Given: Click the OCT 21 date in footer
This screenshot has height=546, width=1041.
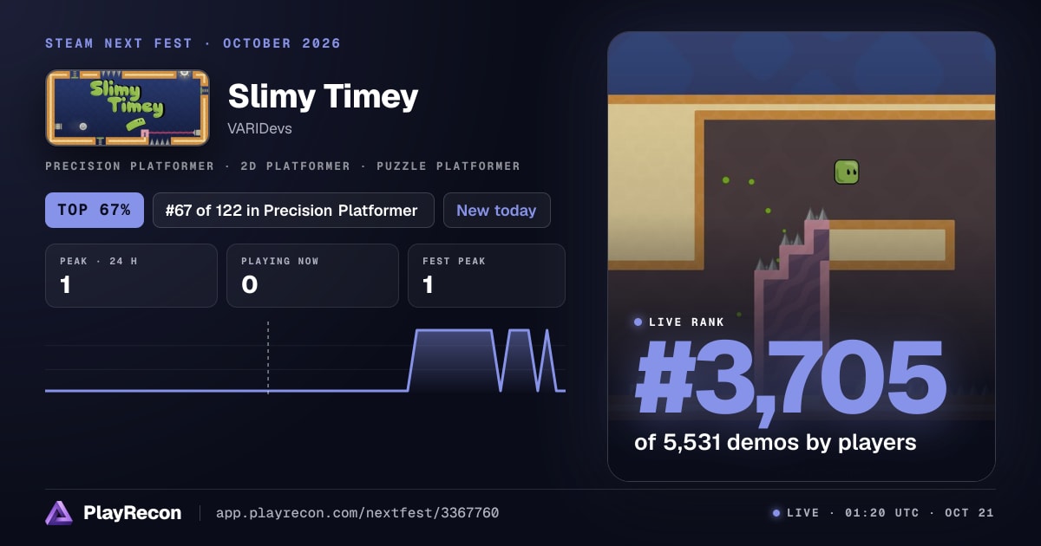Looking at the screenshot, I should (x=969, y=513).
